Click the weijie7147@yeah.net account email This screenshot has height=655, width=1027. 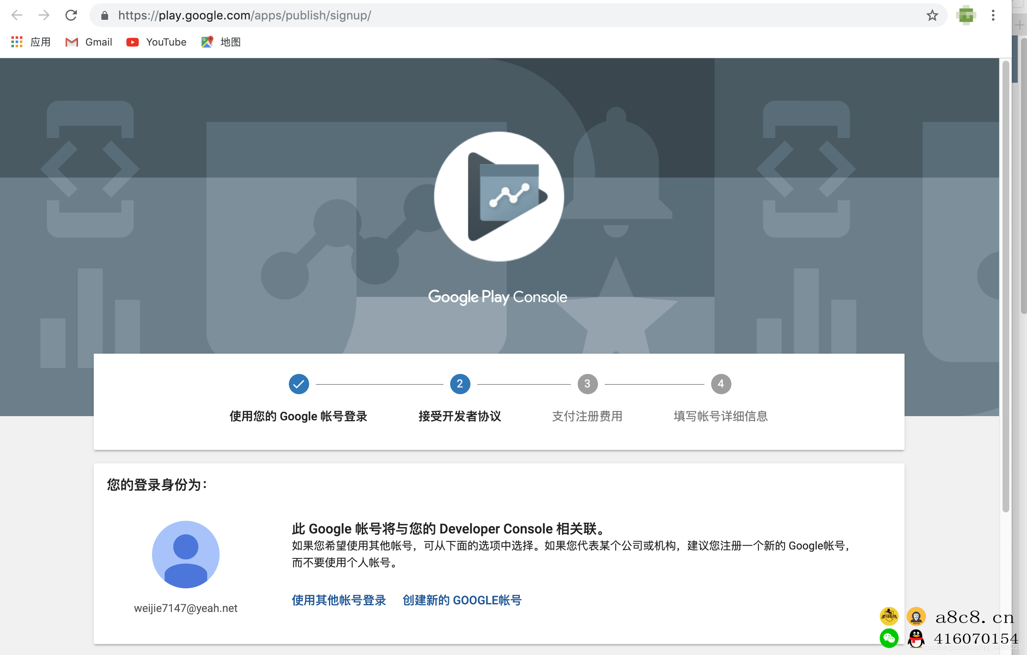[x=185, y=608]
